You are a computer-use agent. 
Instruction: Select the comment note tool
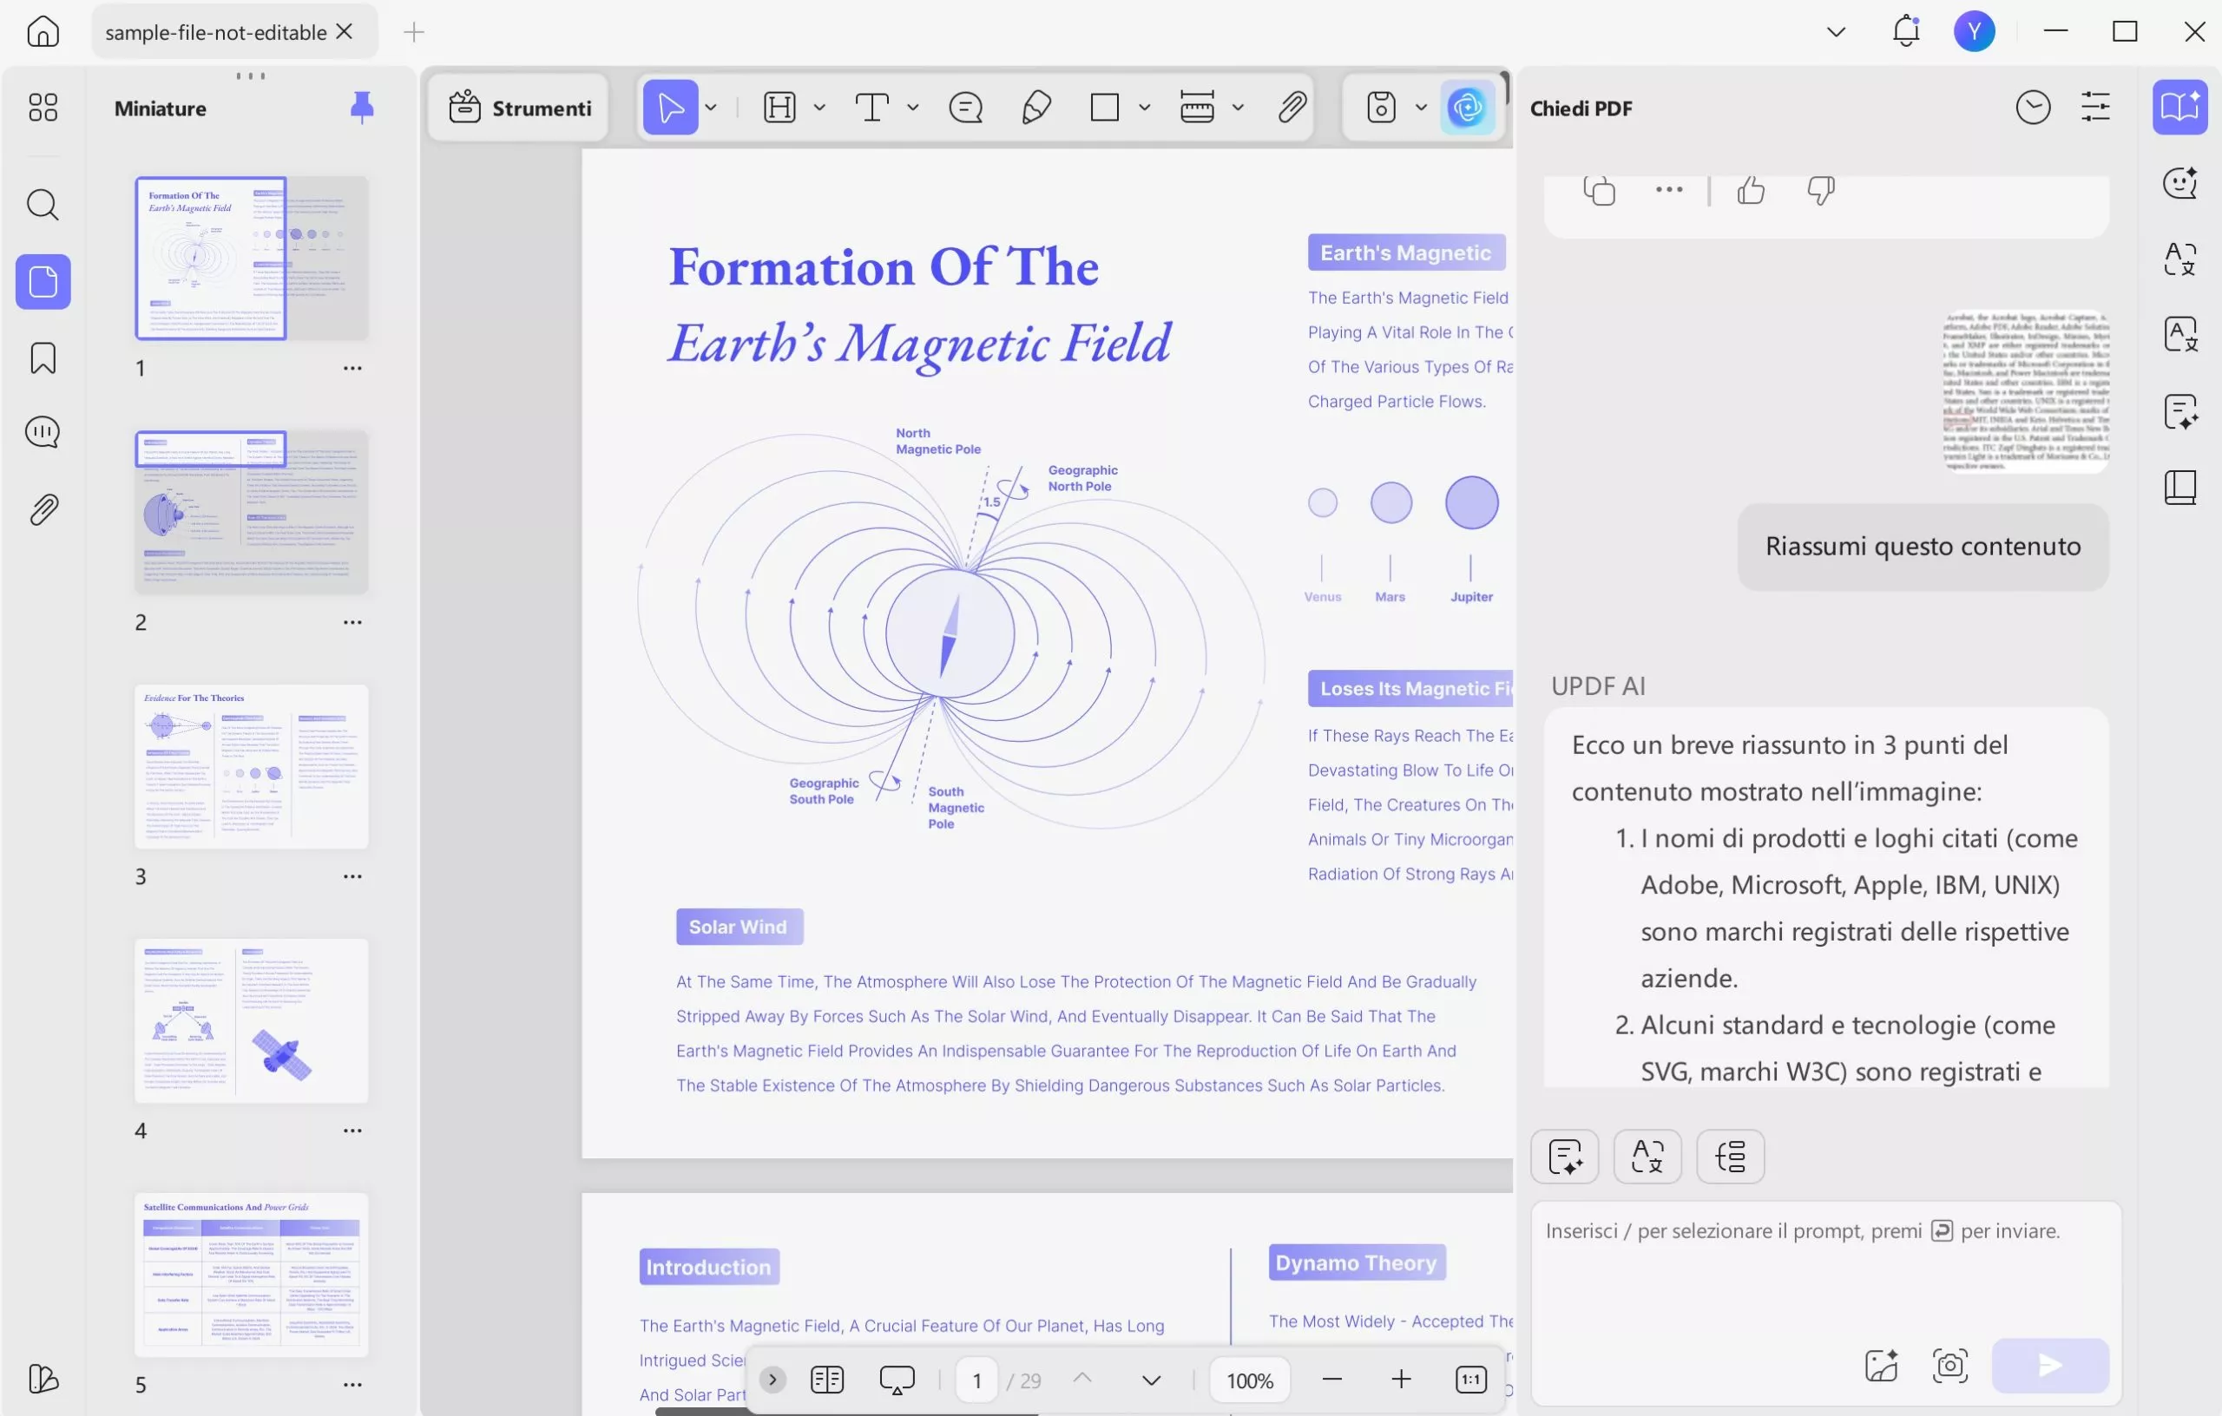pyautogui.click(x=966, y=108)
